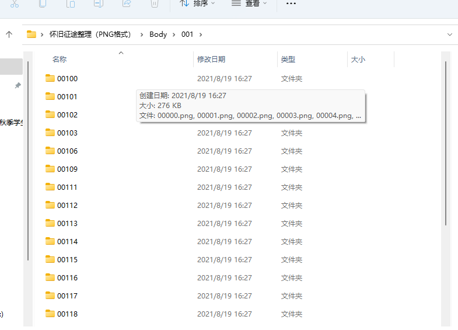The image size is (458, 330).
Task: Expand chevron after 001 in breadcrumb
Action: (x=201, y=34)
